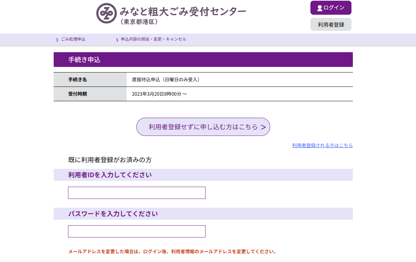Image resolution: width=416 pixels, height=262 pixels.
Task: Click the 直接持込申込(日曜日のみ受入) text
Action: click(166, 80)
